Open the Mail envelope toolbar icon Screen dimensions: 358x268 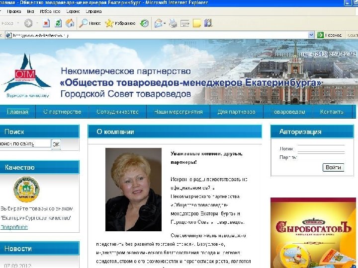pos(159,23)
